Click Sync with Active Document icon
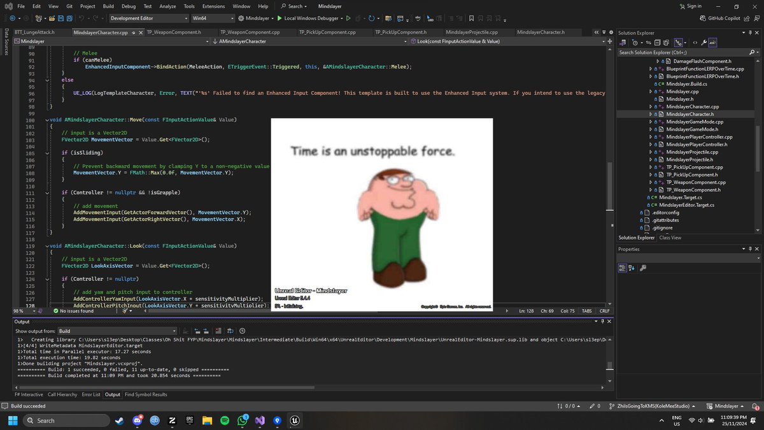The height and width of the screenshot is (430, 764). pyautogui.click(x=649, y=43)
